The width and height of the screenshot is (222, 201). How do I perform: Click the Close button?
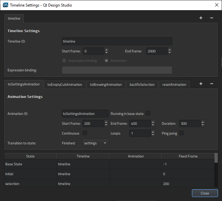point(205,193)
